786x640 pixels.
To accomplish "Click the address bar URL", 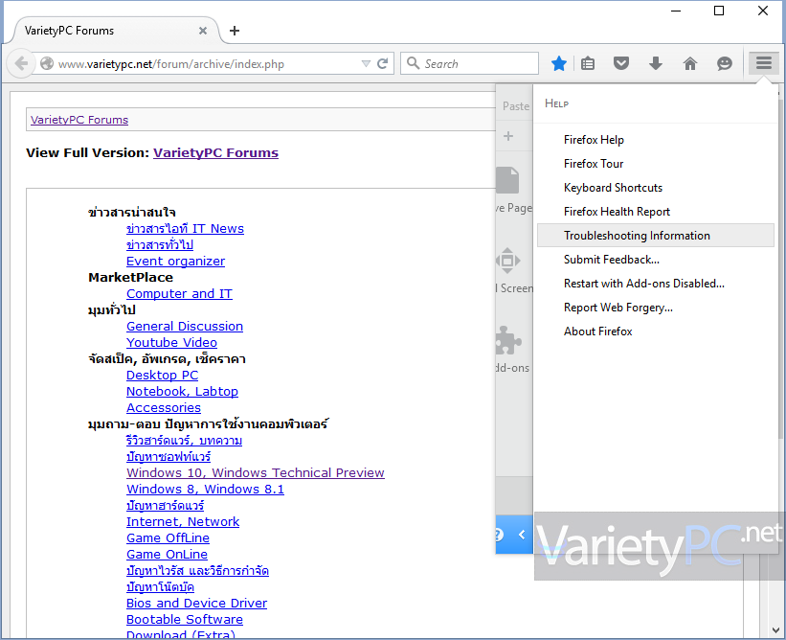I will tap(171, 64).
